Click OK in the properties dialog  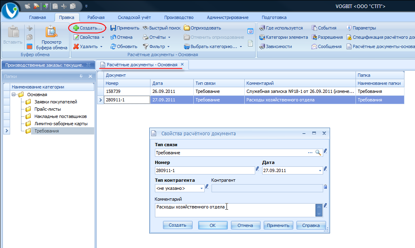[213, 225]
